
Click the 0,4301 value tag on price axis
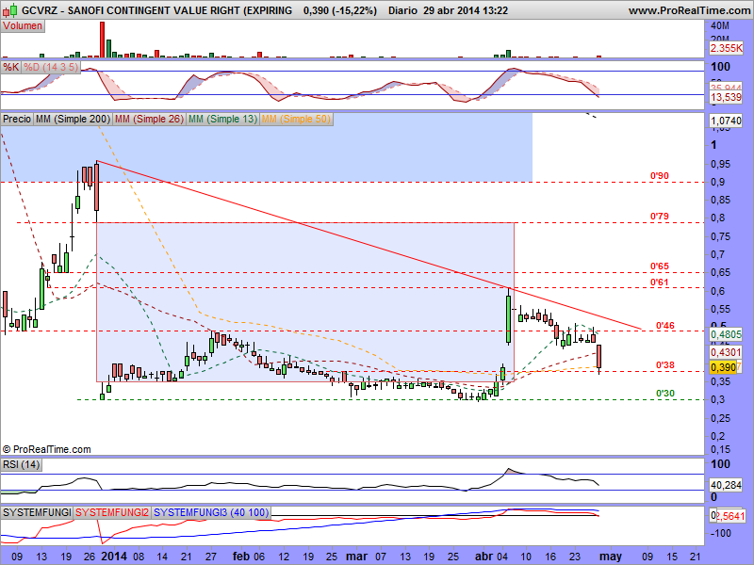coord(726,352)
